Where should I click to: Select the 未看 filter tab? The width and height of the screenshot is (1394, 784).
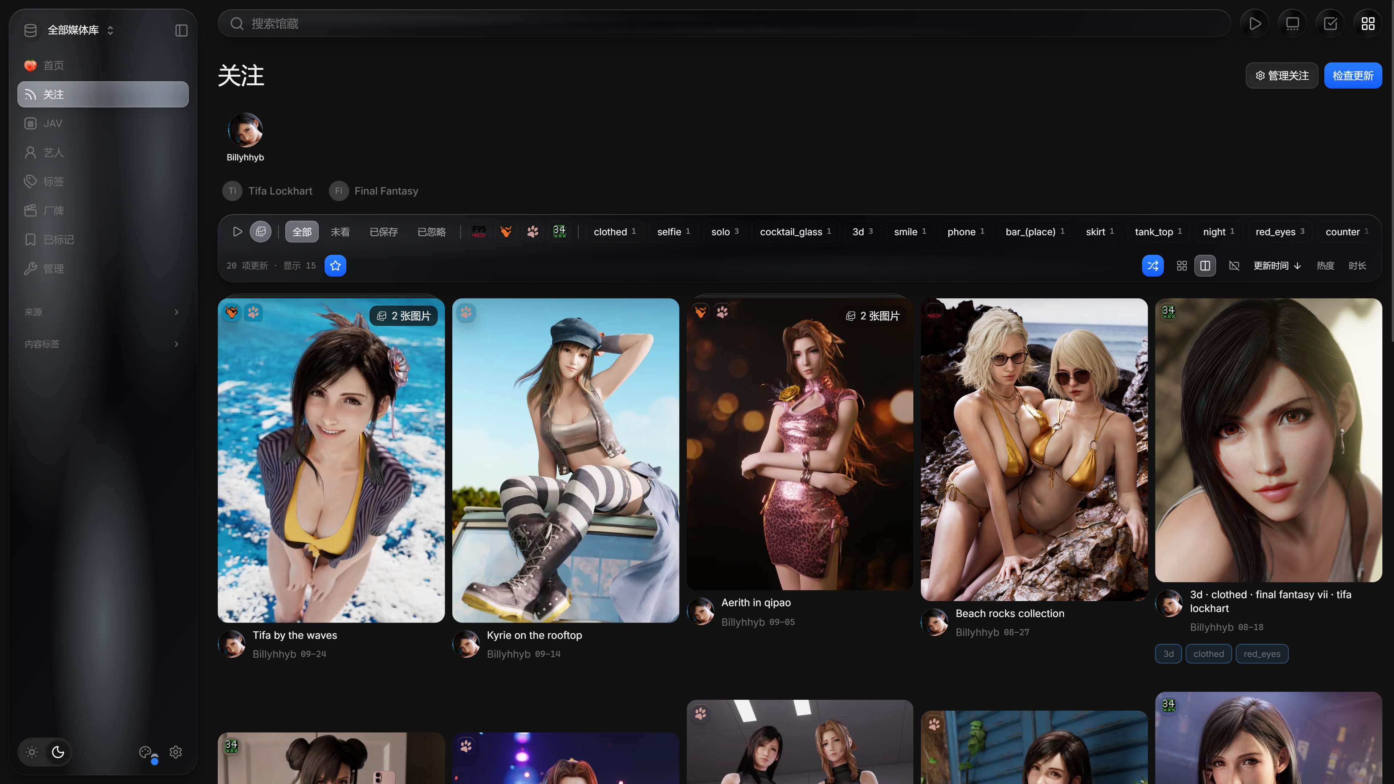pos(341,232)
